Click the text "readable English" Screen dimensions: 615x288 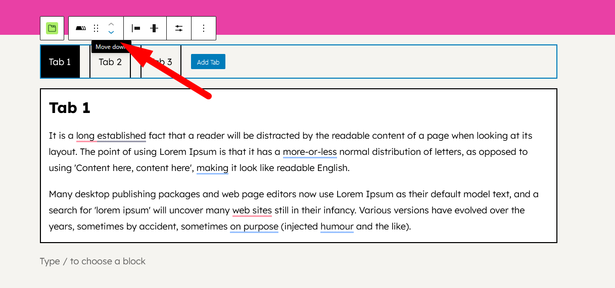click(313, 168)
